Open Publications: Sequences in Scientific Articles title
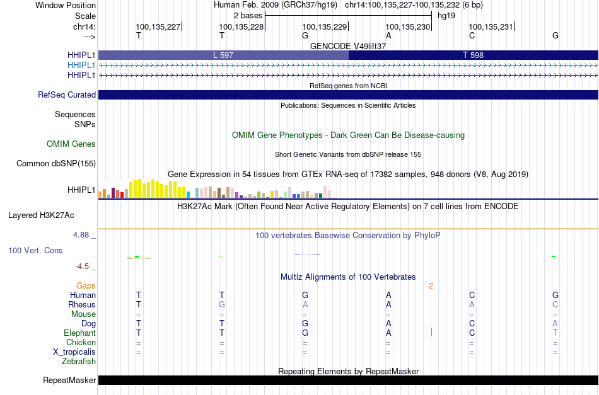The width and height of the screenshot is (599, 395). pos(348,105)
